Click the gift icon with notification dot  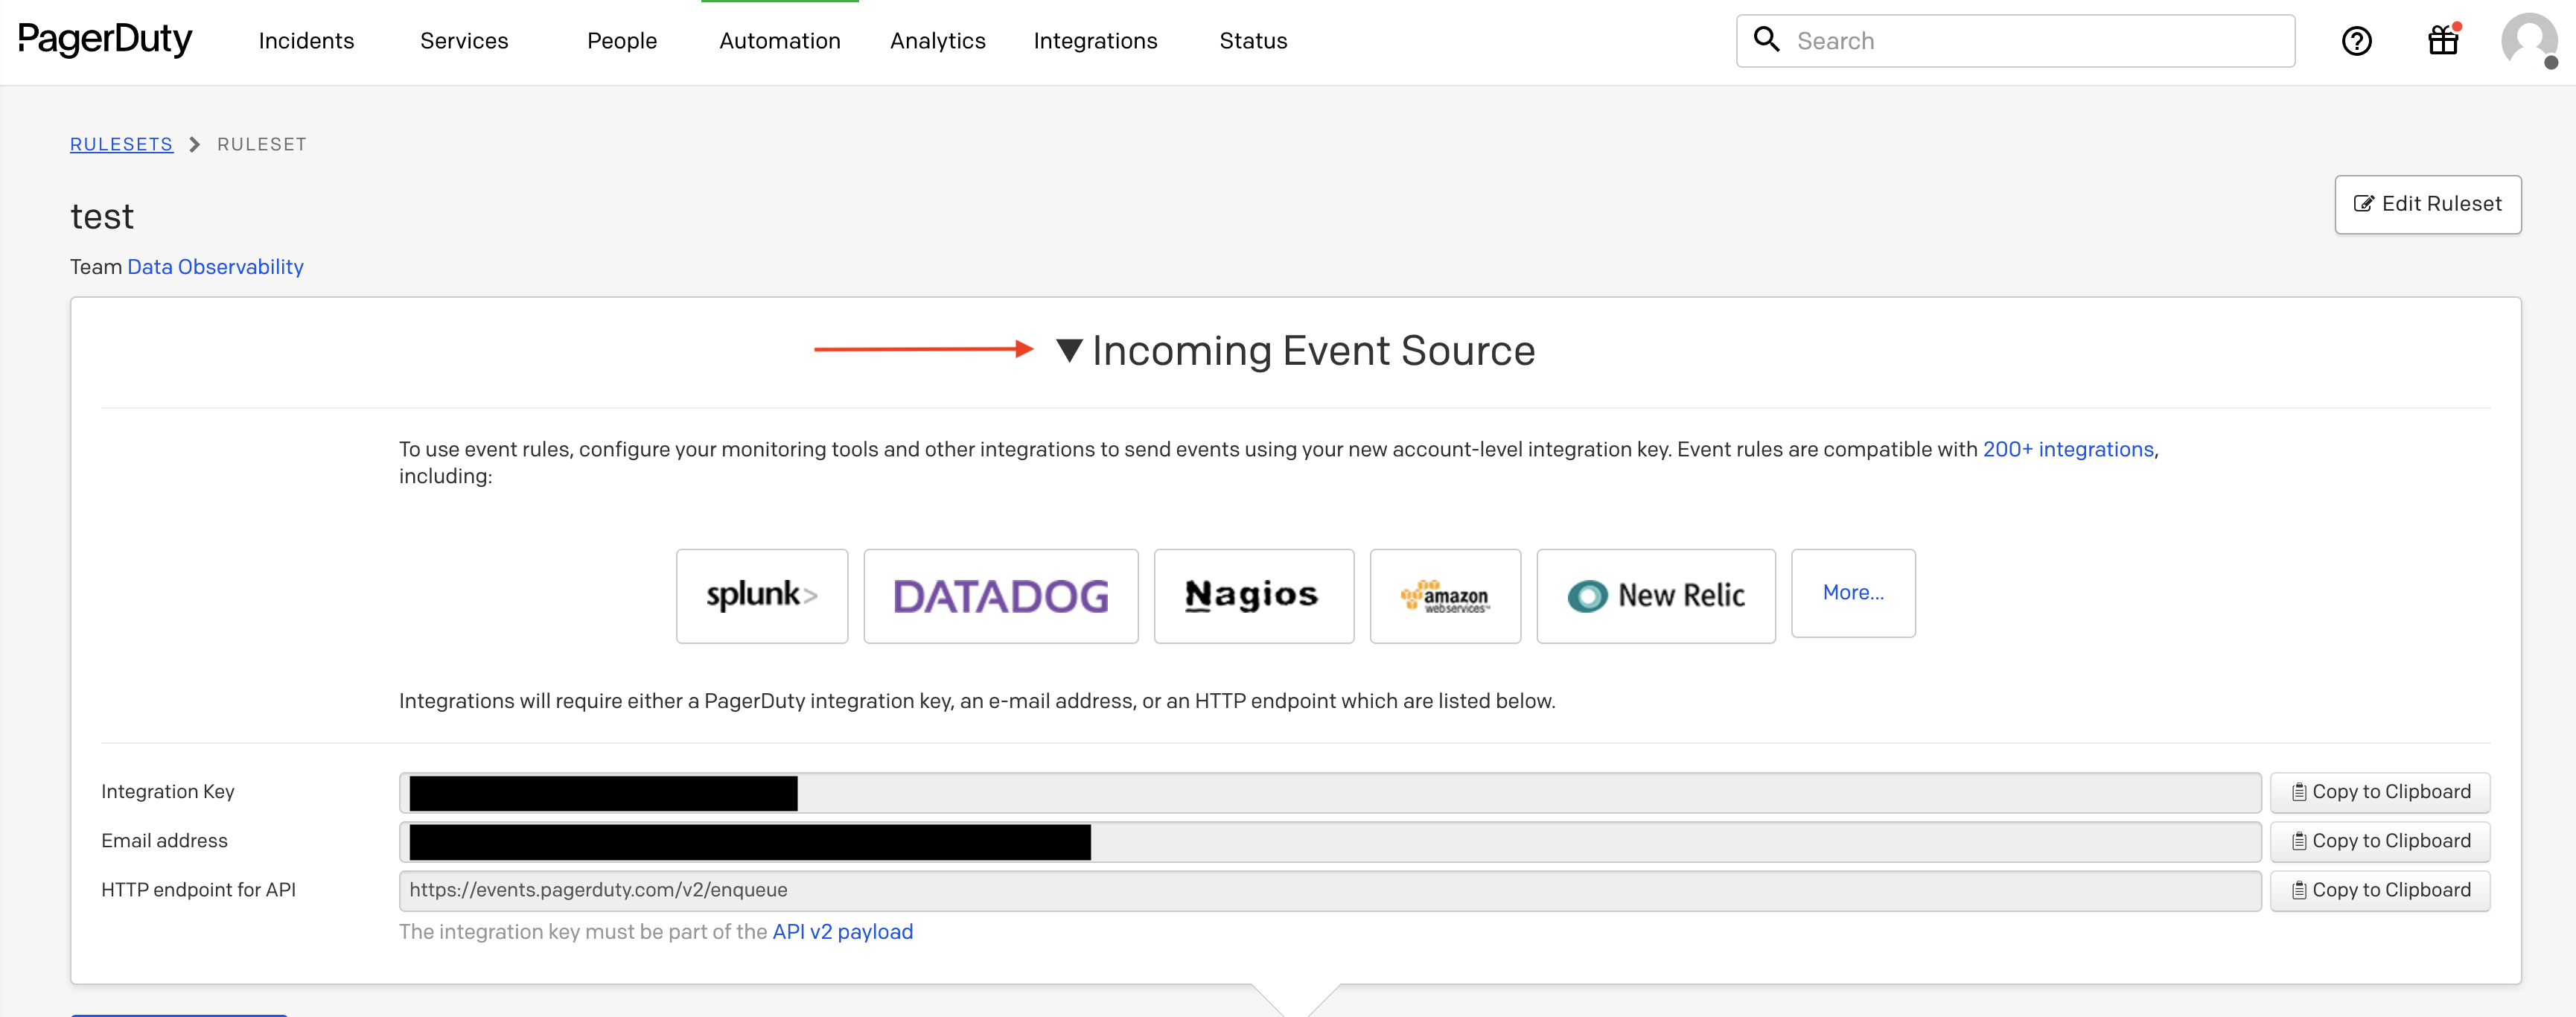pyautogui.click(x=2442, y=40)
